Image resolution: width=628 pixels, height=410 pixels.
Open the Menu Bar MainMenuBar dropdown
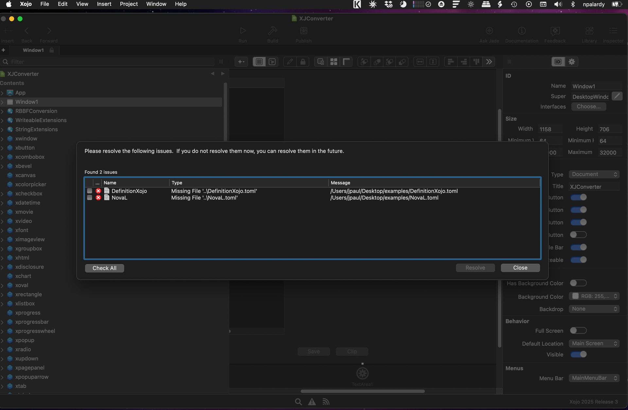(x=594, y=378)
